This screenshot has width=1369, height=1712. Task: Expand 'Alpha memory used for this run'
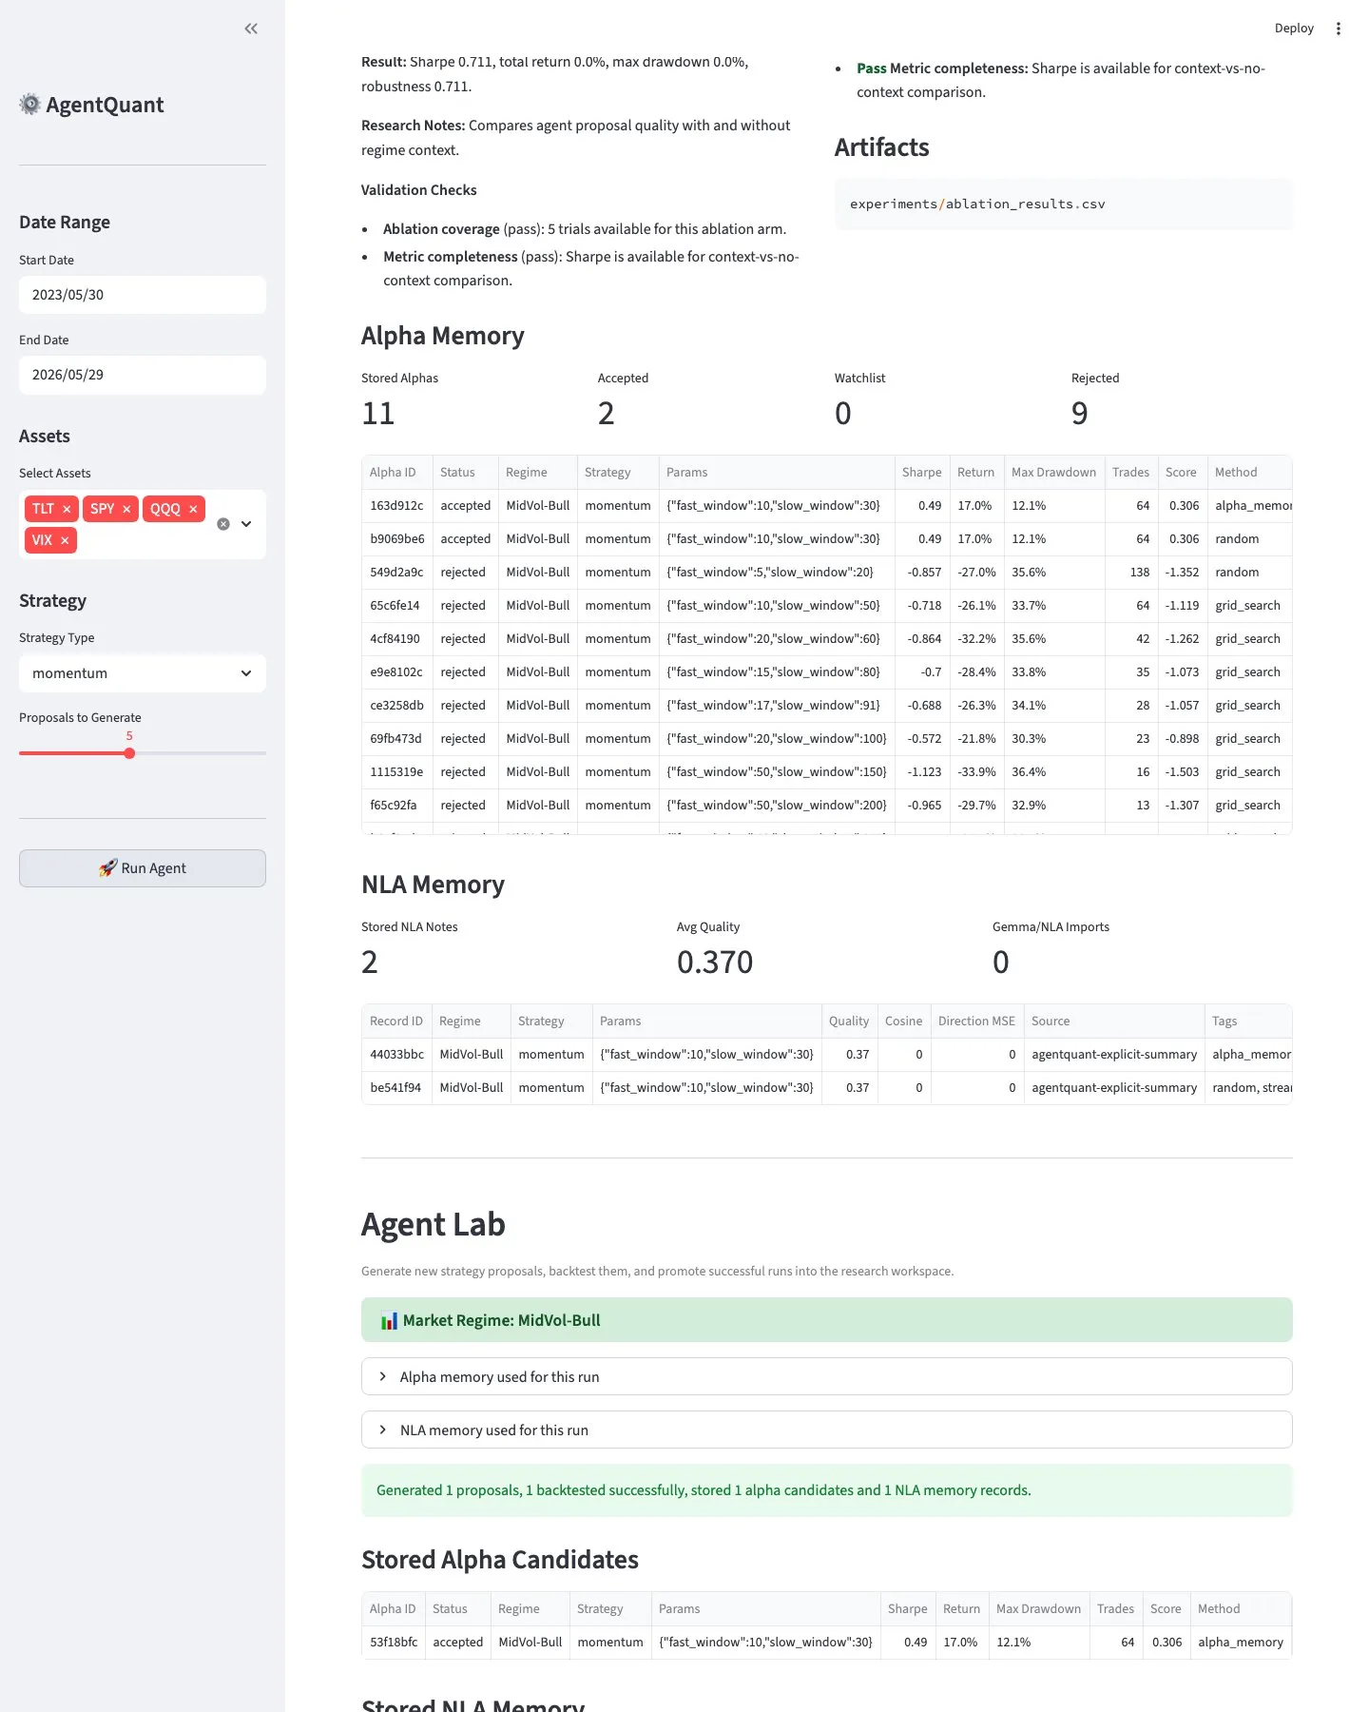point(827,1376)
